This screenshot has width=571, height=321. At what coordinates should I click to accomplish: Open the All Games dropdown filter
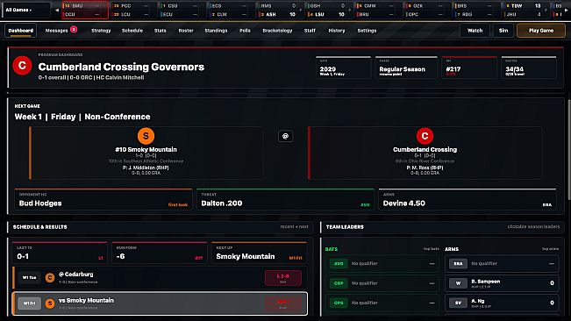pos(26,10)
